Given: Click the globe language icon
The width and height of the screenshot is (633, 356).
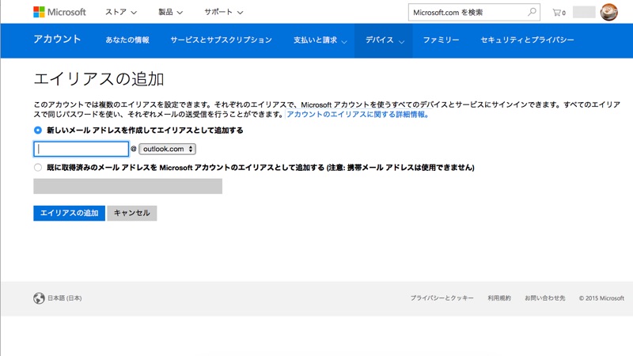Looking at the screenshot, I should pyautogui.click(x=39, y=298).
